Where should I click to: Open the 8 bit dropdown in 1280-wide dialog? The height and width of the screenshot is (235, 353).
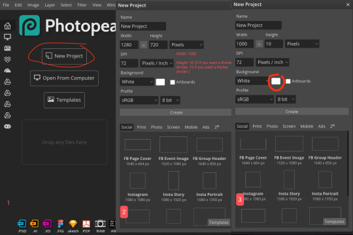pyautogui.click(x=170, y=101)
